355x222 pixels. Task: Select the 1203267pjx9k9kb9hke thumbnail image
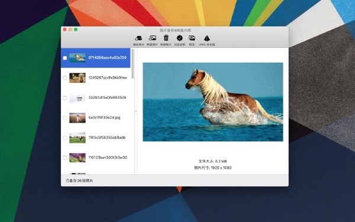coord(78,78)
